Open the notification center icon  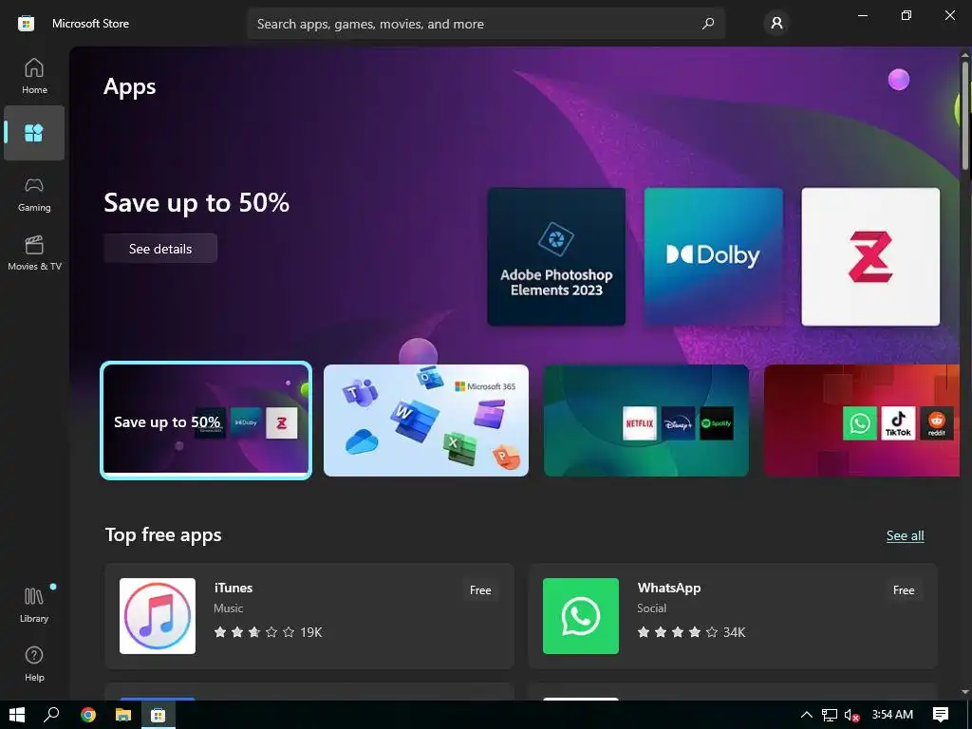941,715
